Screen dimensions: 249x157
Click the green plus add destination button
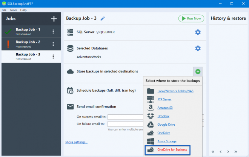(x=198, y=71)
